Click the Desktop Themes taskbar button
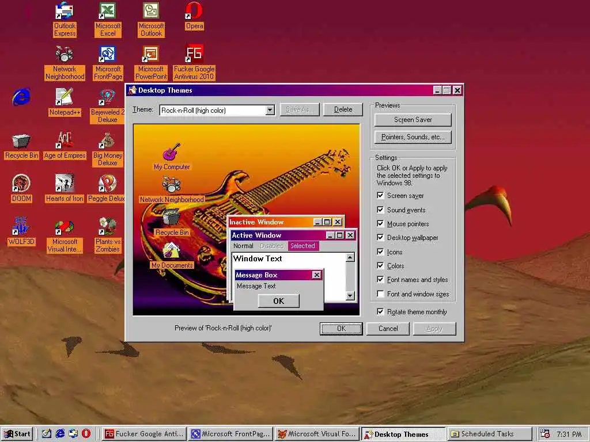Viewport: 590px width, 442px height. (404, 434)
